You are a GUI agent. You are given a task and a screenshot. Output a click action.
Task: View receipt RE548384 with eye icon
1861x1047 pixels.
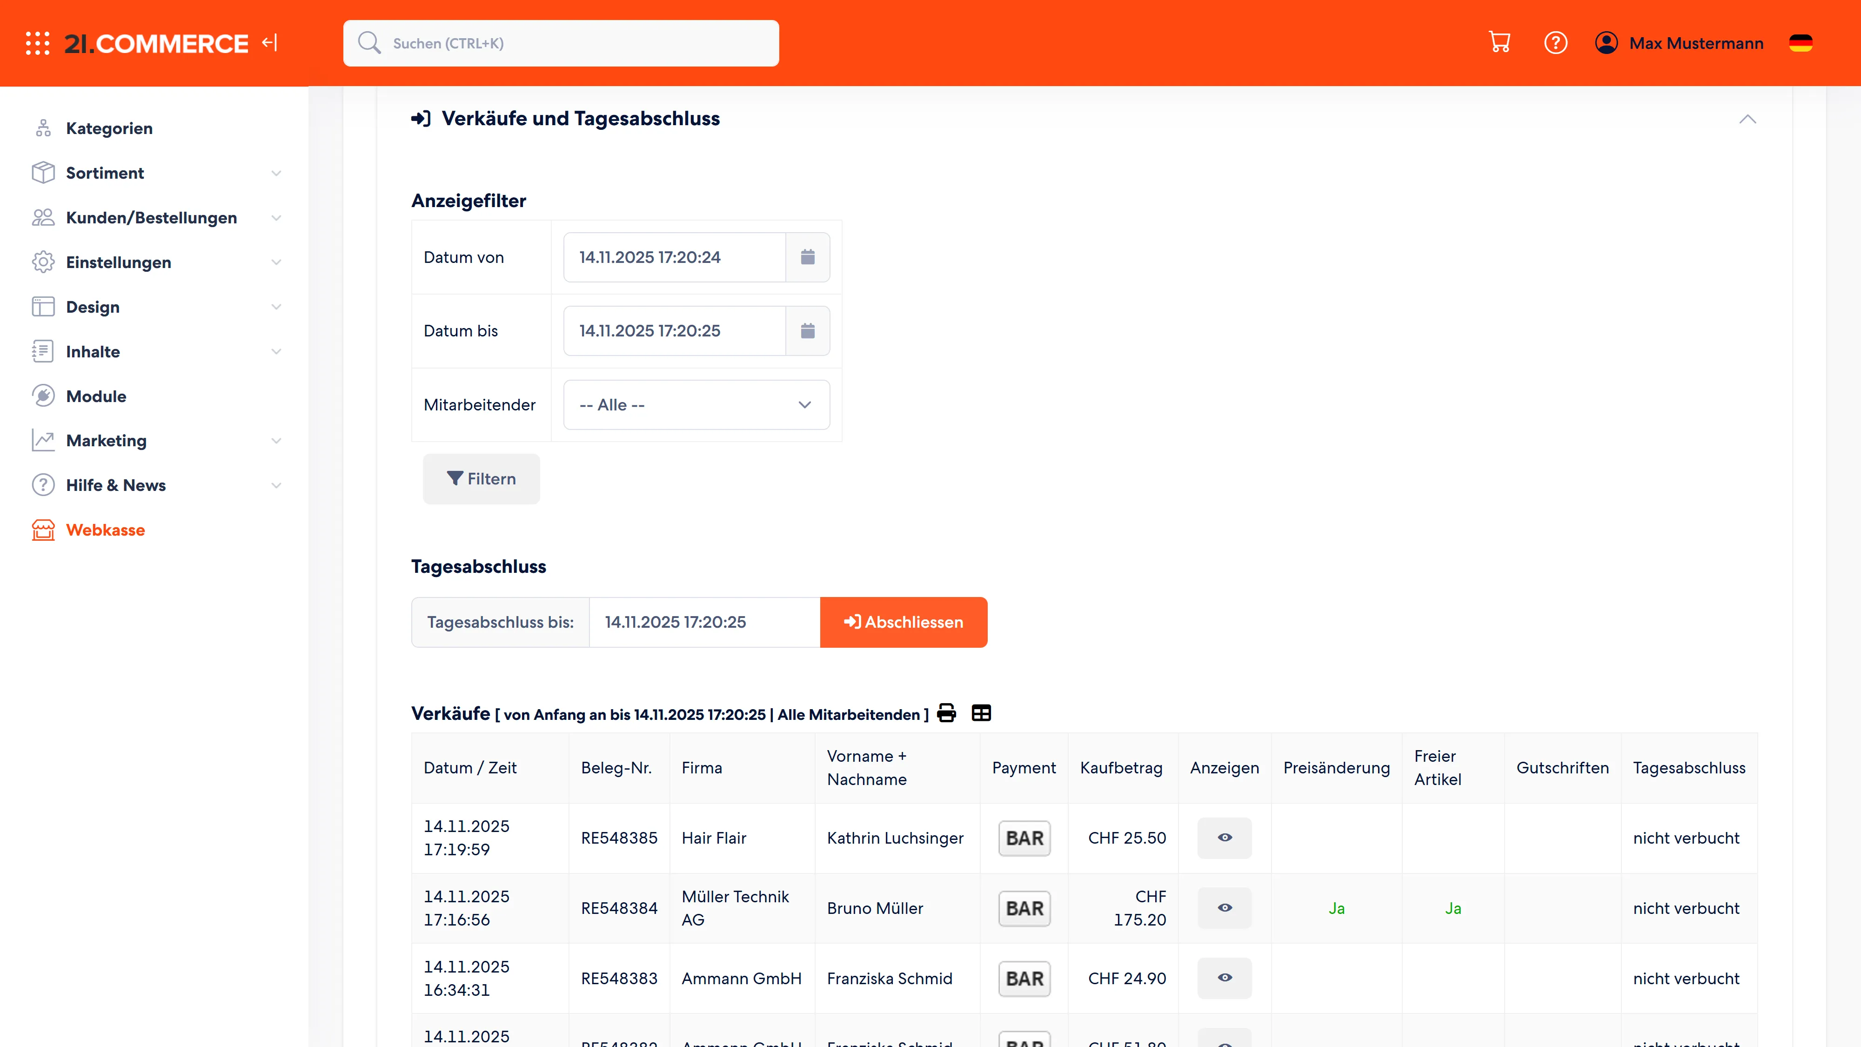pos(1225,908)
